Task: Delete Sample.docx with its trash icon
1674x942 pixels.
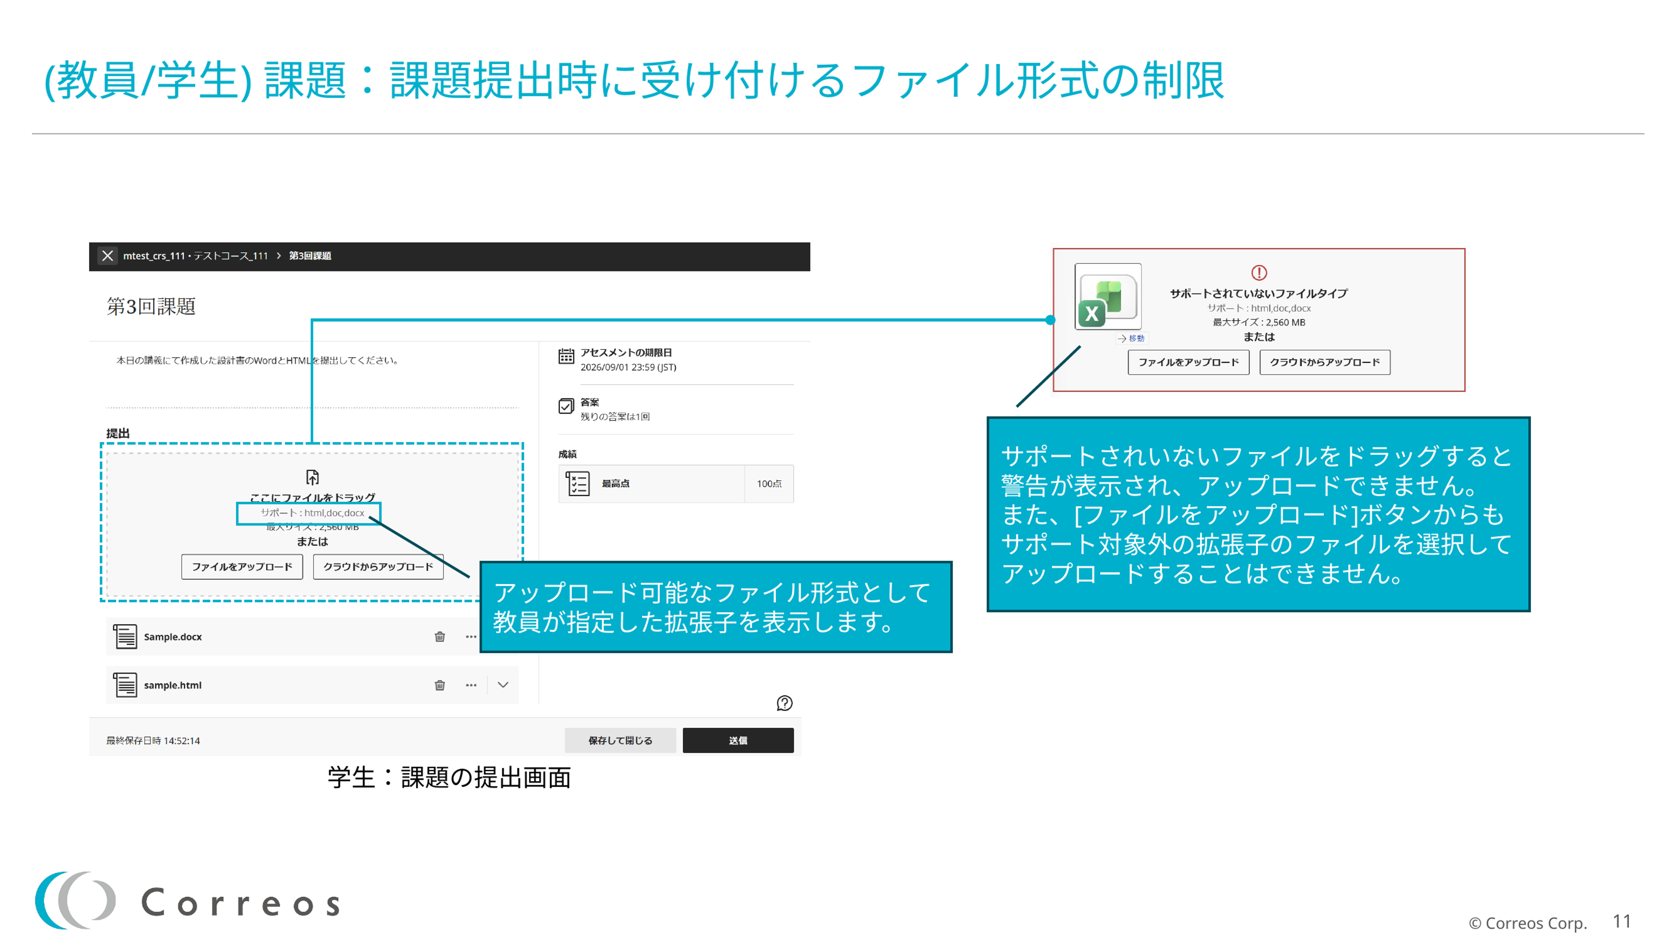Action: 440,636
